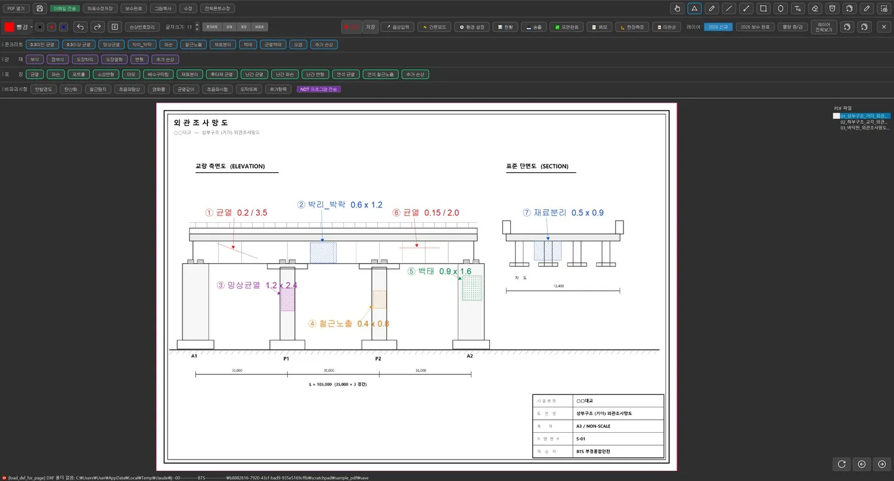This screenshot has height=481, width=894.
Task: Select the hand pan tool
Action: click(x=676, y=8)
